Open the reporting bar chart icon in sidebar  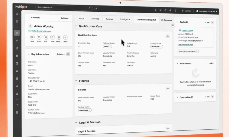pyautogui.click(x=17, y=94)
